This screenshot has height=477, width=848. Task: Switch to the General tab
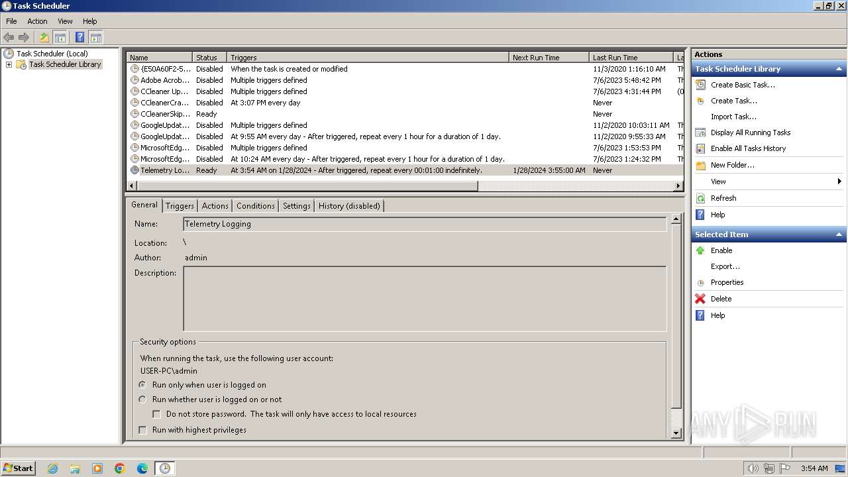point(144,205)
